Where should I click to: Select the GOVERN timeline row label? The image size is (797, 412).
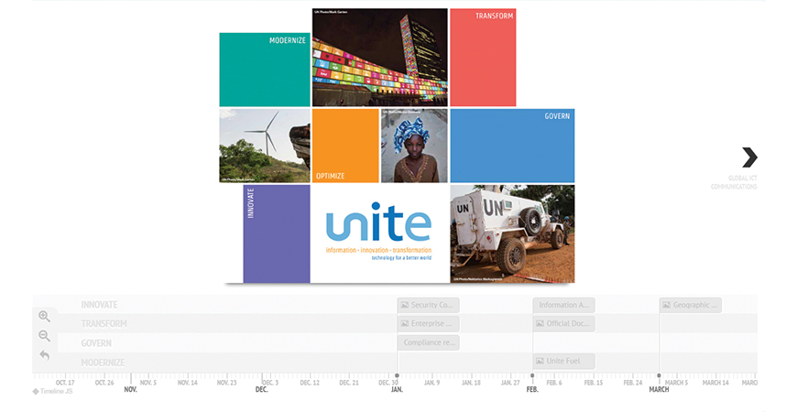point(96,343)
